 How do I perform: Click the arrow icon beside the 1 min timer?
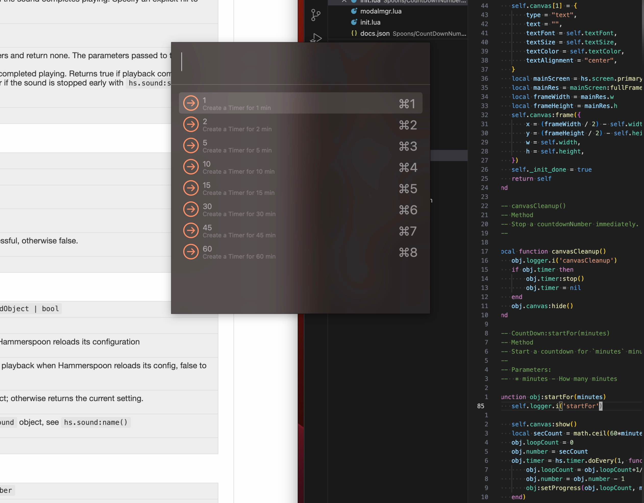pyautogui.click(x=191, y=104)
